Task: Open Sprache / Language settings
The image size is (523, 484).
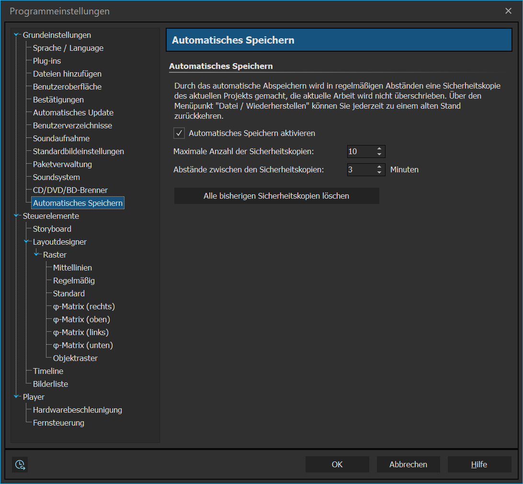Action: pyautogui.click(x=68, y=48)
